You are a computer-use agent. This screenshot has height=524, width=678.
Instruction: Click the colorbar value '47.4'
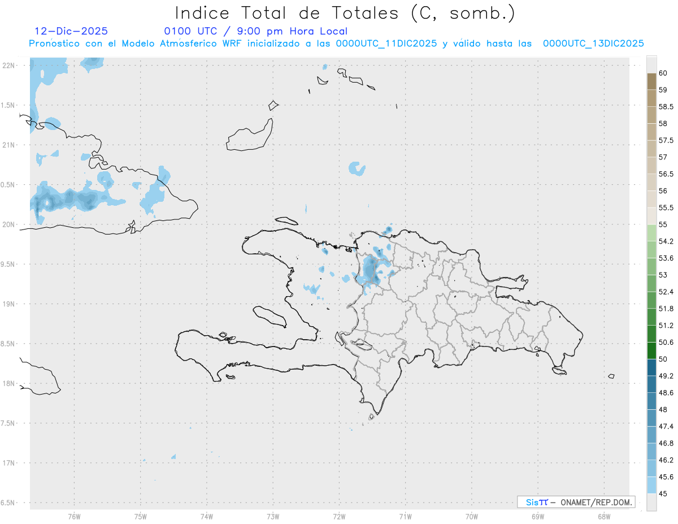[666, 426]
